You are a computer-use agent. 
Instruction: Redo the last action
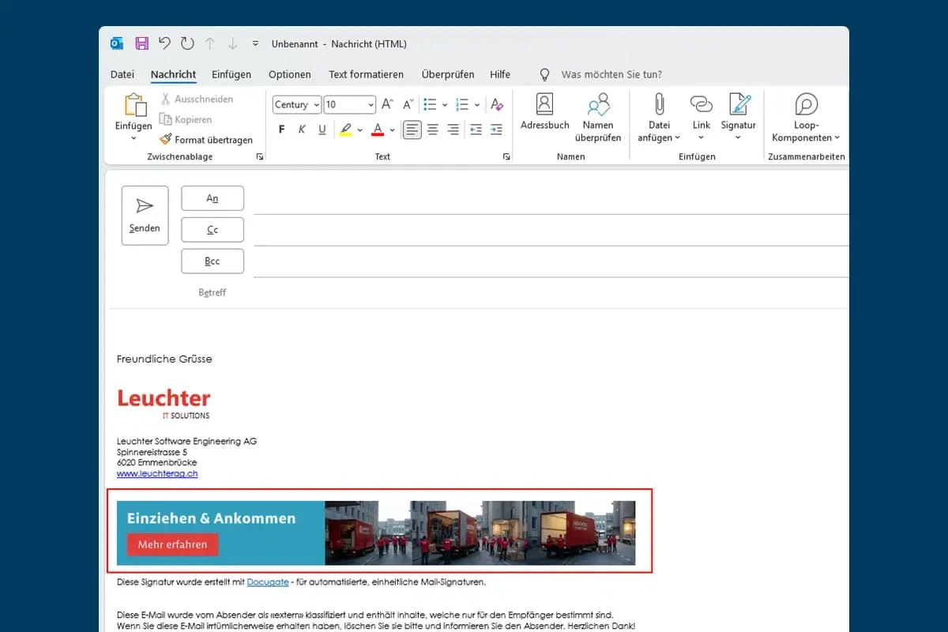click(187, 43)
